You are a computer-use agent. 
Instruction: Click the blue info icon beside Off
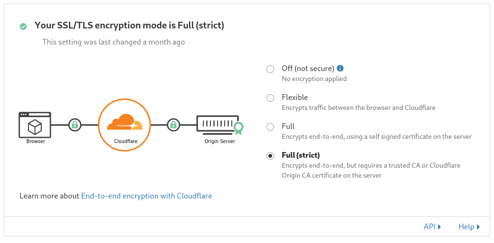pos(340,68)
